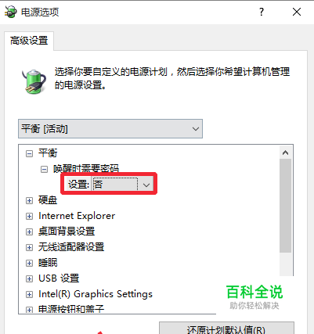This screenshot has height=334, width=314.
Task: Click the Power Options battery icon in title bar
Action: (10, 12)
